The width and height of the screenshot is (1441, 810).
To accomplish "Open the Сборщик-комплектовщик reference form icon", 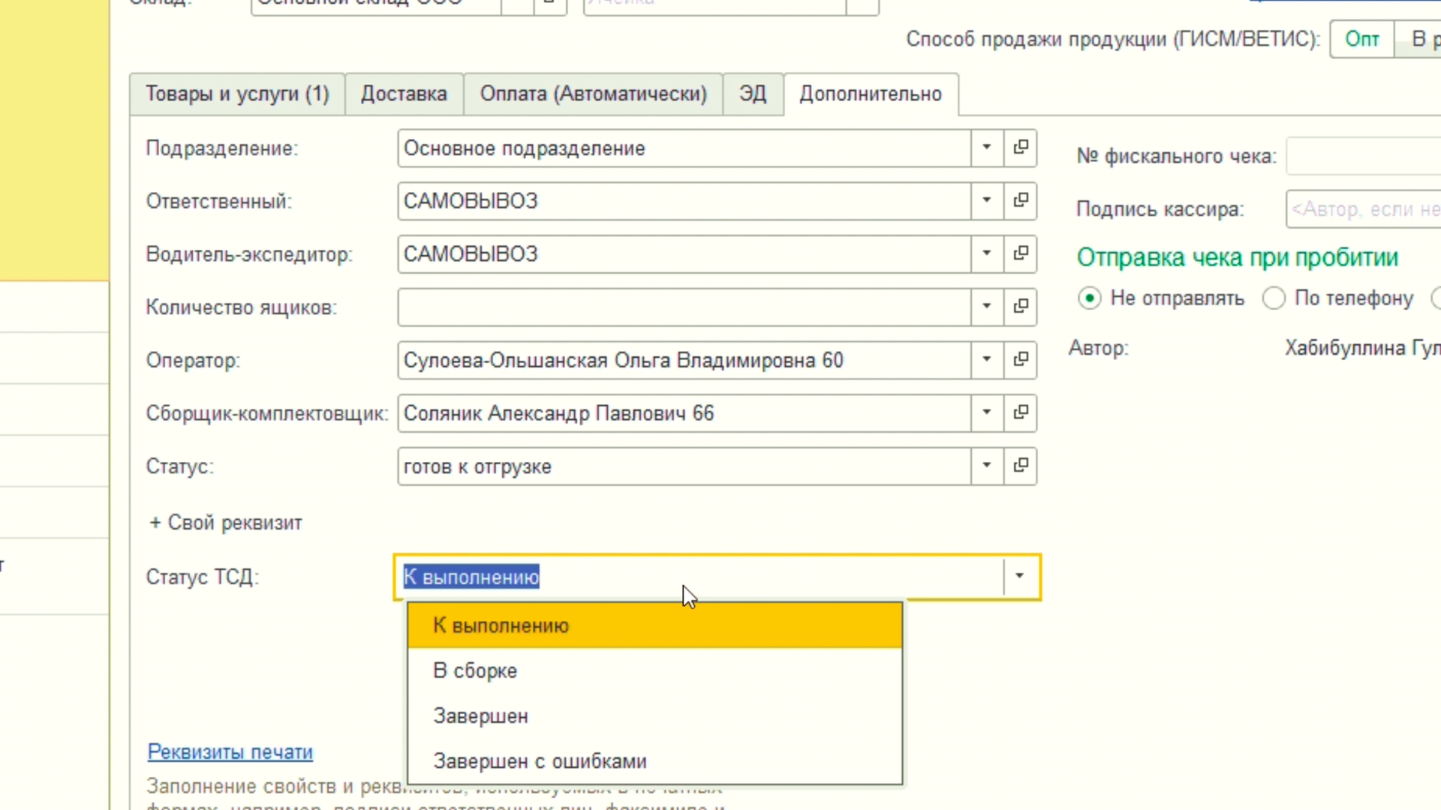I will coord(1021,413).
